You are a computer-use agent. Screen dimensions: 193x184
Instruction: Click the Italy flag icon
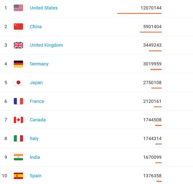(x=18, y=138)
